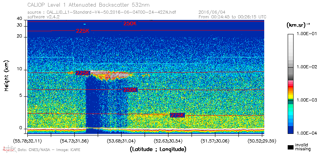Click the '225K' isotherm label near 10 km
The image size is (317, 153).
pos(83,73)
